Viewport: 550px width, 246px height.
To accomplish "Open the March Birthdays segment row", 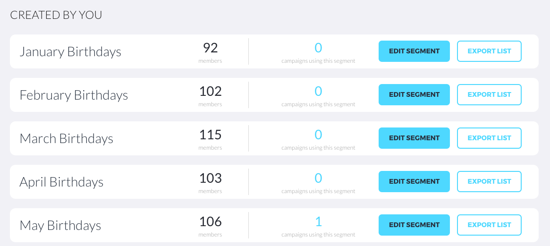I will tap(67, 138).
